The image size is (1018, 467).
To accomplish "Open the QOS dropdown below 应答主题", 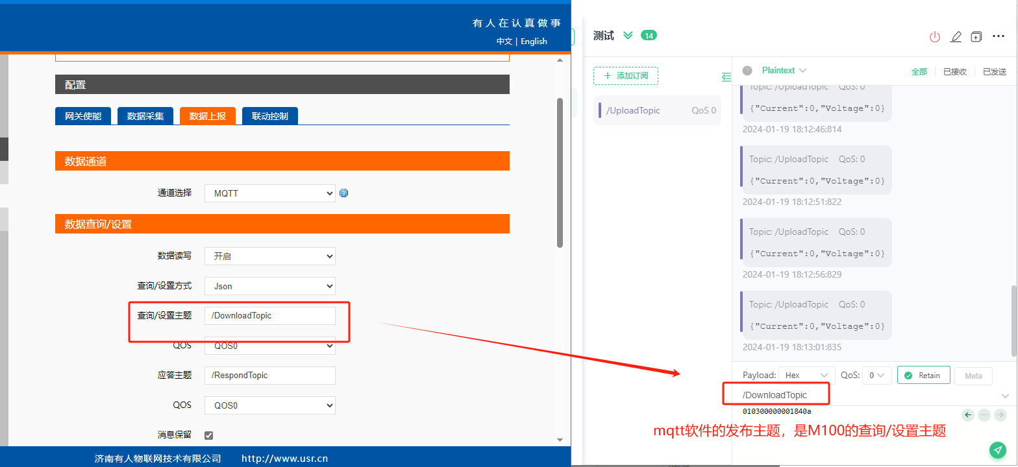I will (270, 405).
